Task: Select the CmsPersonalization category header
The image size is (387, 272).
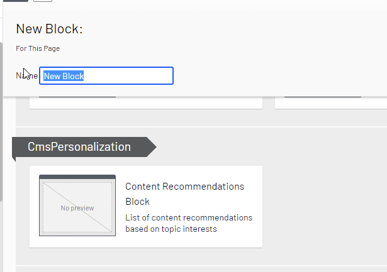Action: (x=79, y=147)
